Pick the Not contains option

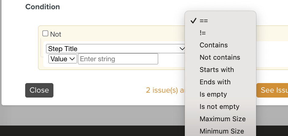click(220, 58)
